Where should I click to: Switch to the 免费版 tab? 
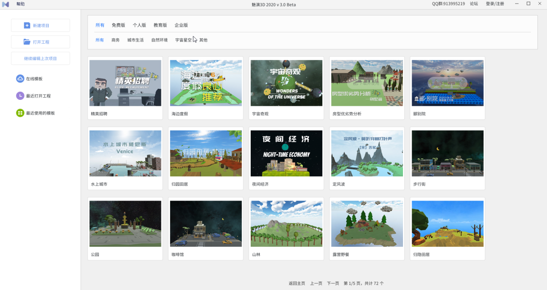pos(118,25)
